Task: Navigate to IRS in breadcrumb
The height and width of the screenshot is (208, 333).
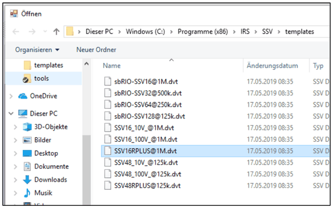Action: pyautogui.click(x=245, y=31)
